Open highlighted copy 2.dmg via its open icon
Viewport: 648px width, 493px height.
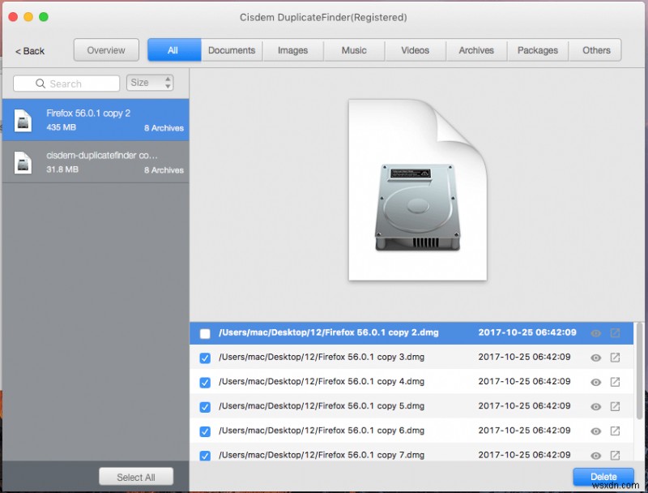click(x=616, y=332)
